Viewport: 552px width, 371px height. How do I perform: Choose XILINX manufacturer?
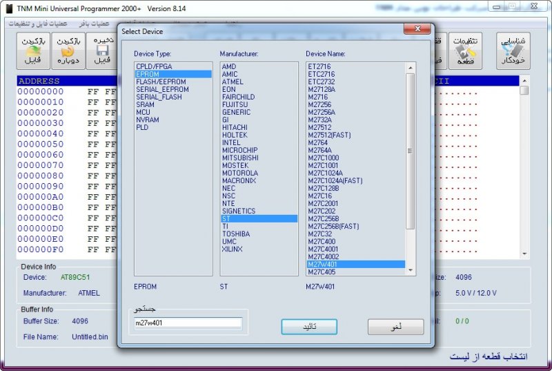(259, 249)
